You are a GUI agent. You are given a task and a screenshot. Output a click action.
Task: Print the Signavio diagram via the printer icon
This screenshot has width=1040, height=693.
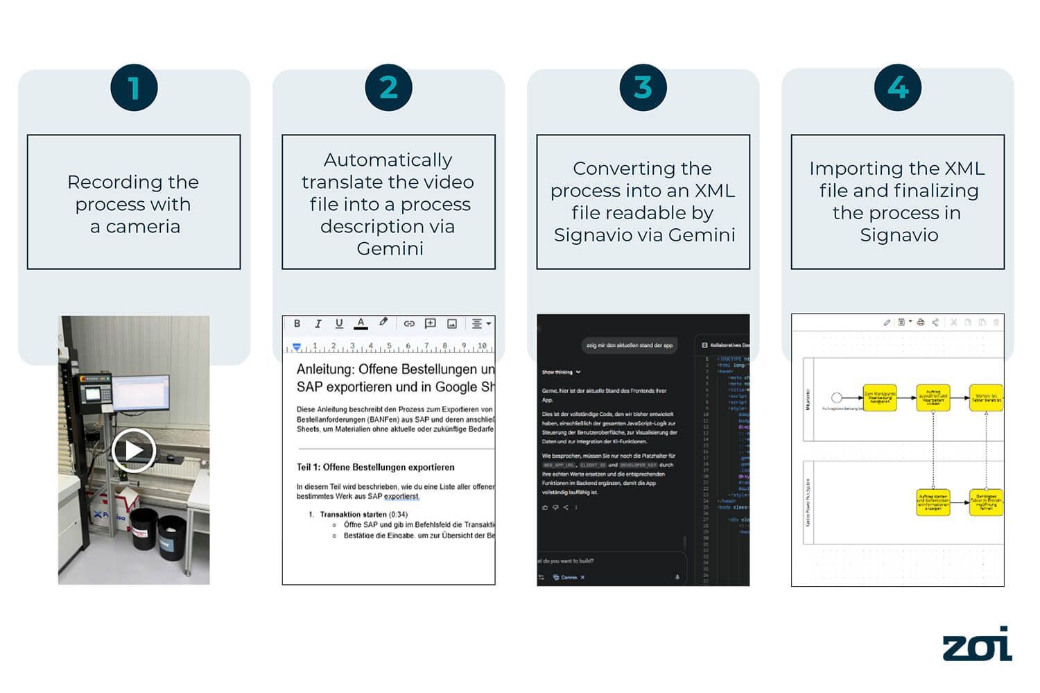(x=920, y=322)
